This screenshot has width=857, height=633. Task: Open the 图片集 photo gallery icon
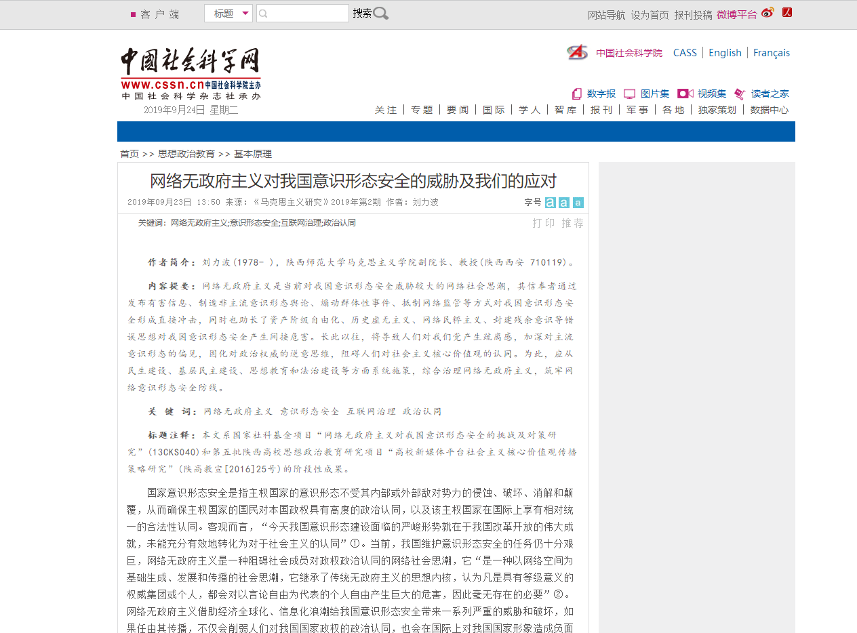point(629,94)
